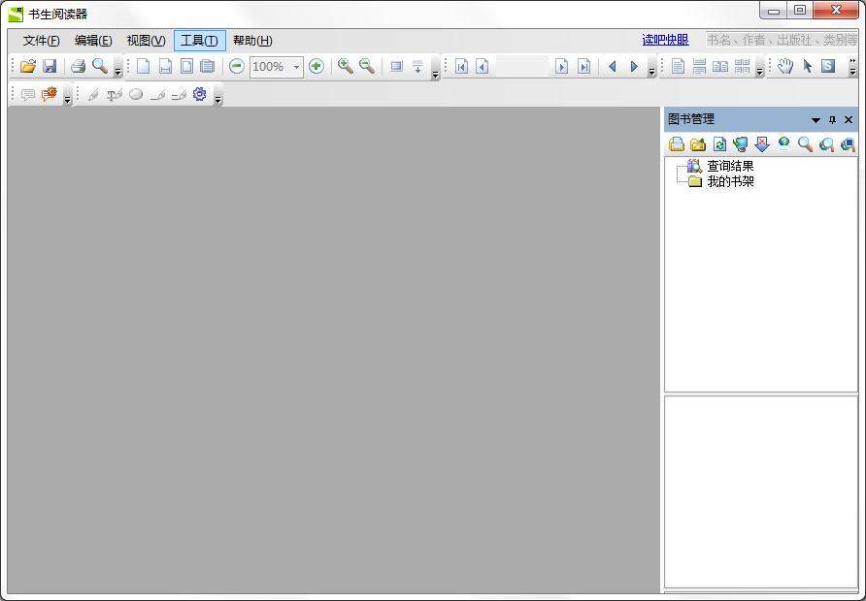Open the 工具 menu
Screen dimensions: 866x601
click(197, 41)
